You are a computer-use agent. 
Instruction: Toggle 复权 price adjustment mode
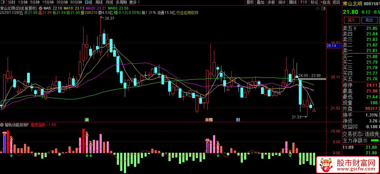click(x=250, y=2)
